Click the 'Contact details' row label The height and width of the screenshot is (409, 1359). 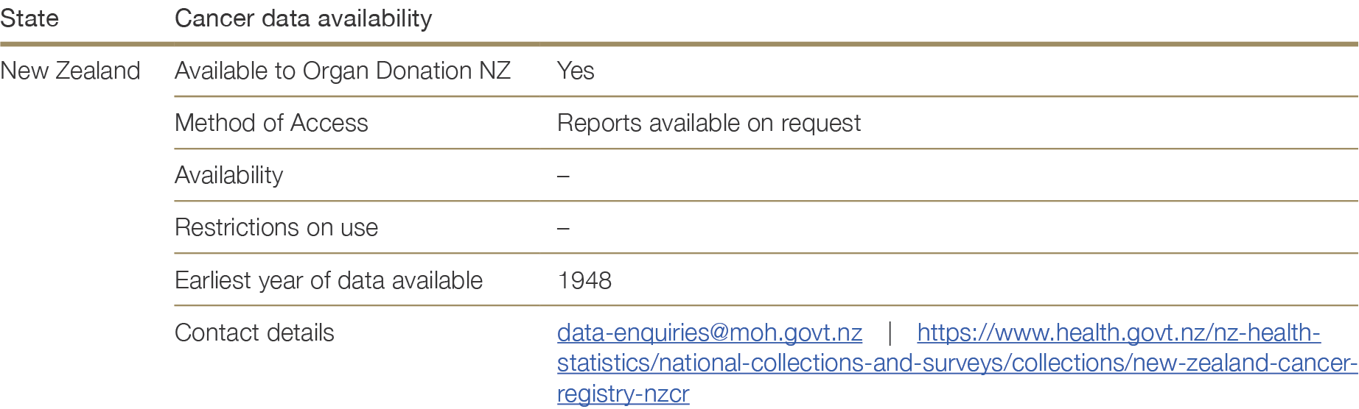tap(254, 333)
